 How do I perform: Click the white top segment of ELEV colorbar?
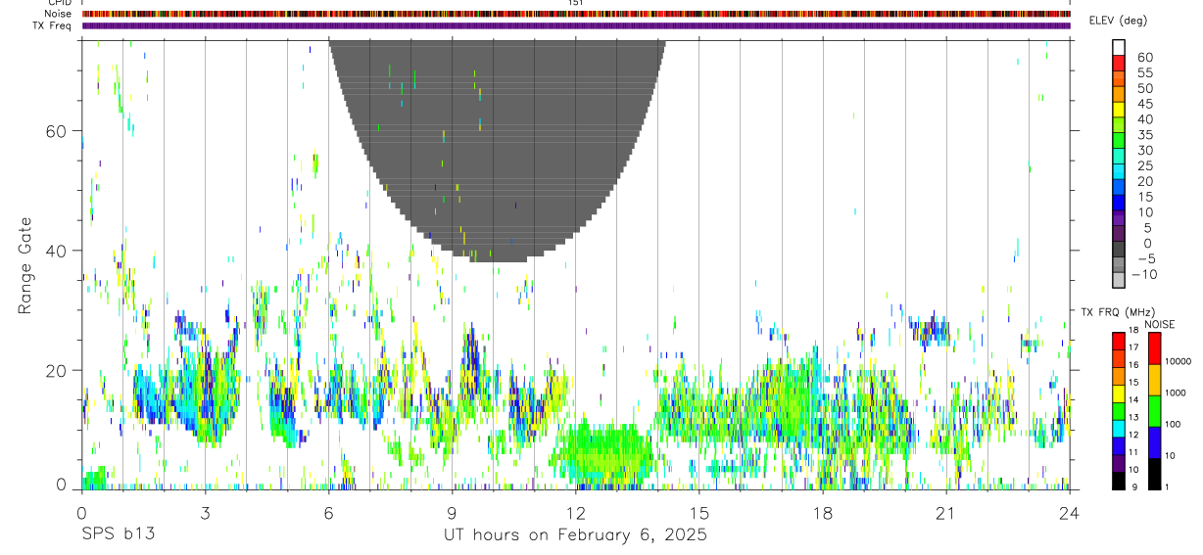click(1119, 47)
